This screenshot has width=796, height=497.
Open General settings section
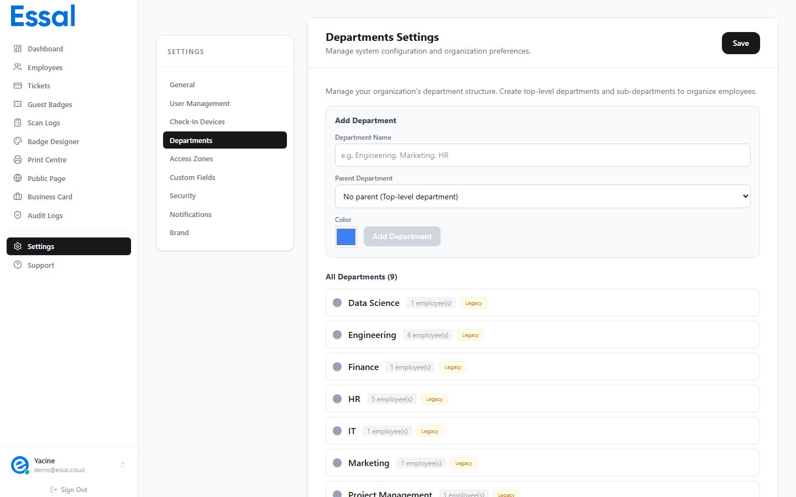(225, 84)
